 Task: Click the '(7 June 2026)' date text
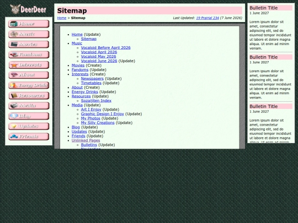coord(231,18)
